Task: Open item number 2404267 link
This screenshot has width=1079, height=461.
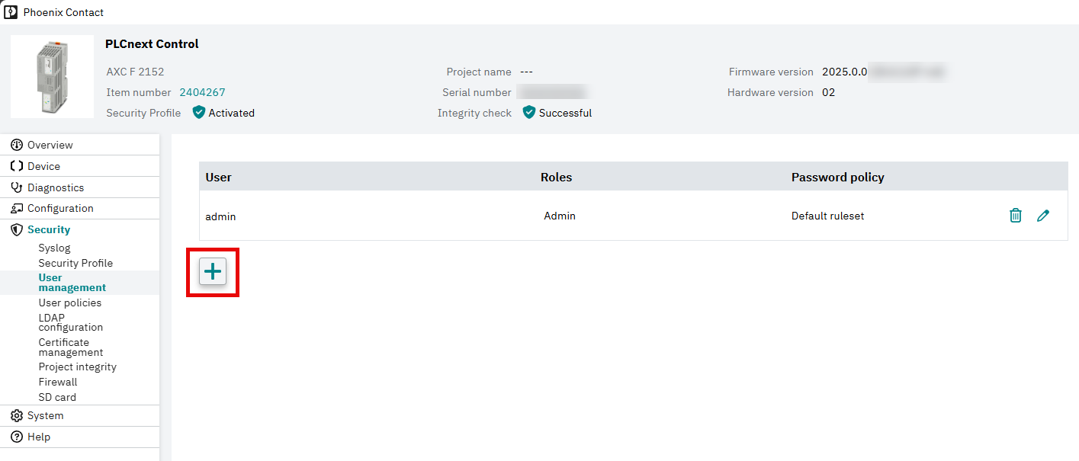Action: coord(202,92)
